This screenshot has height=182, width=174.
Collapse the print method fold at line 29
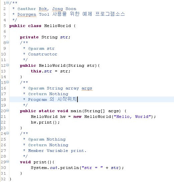[7, 161]
